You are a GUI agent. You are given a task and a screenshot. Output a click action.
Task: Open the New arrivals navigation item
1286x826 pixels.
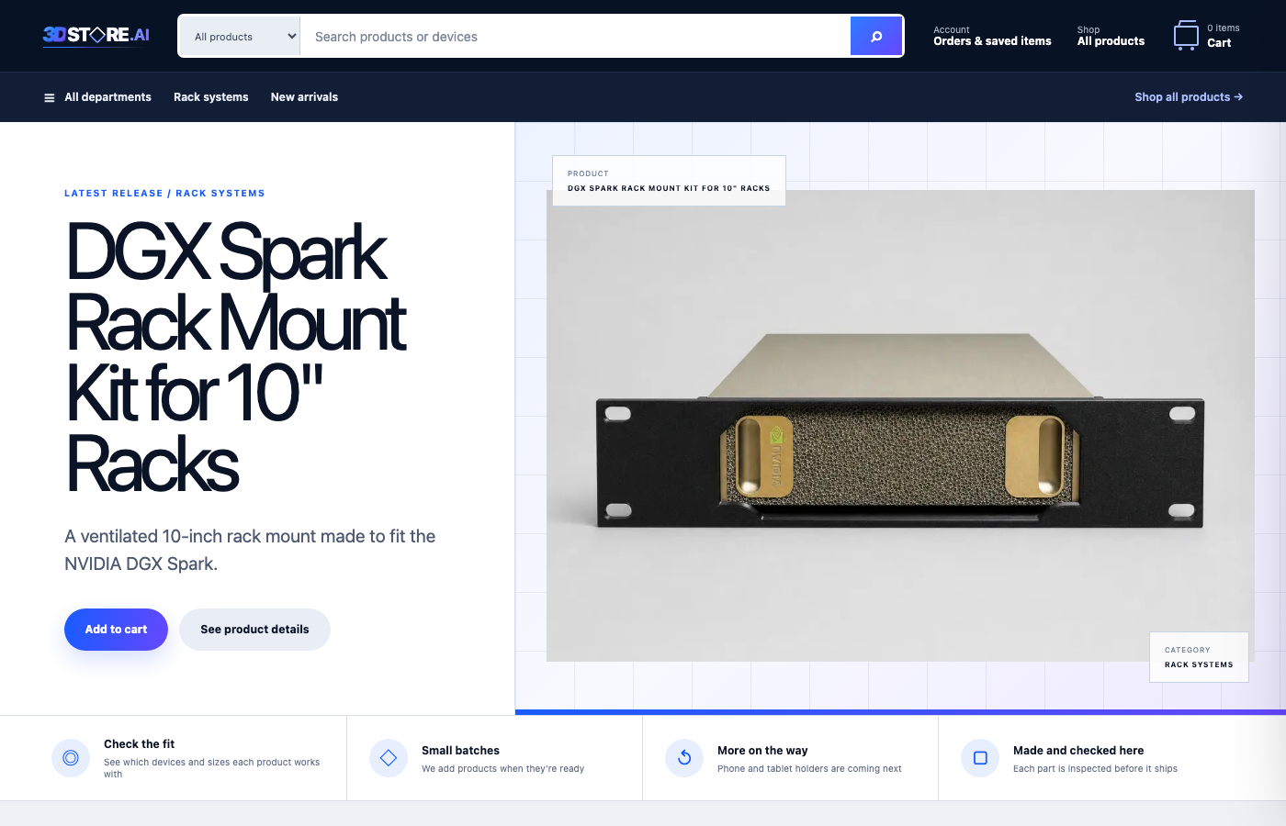coord(304,97)
